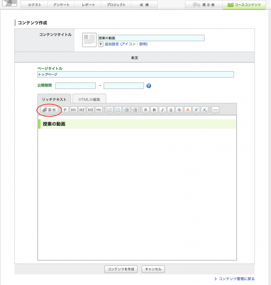This screenshot has width=271, height=285.
Task: Open the 小テスト menu tab
Action: [x=34, y=5]
